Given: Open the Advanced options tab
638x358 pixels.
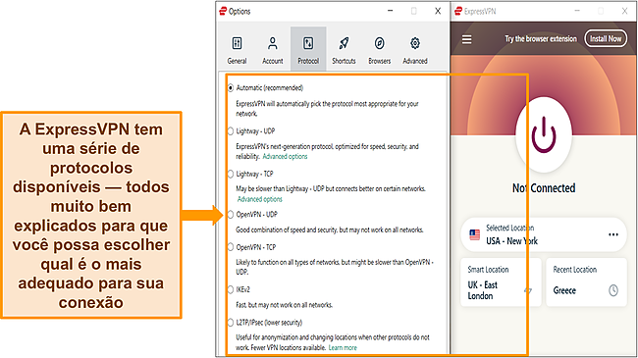Looking at the screenshot, I should 415,50.
